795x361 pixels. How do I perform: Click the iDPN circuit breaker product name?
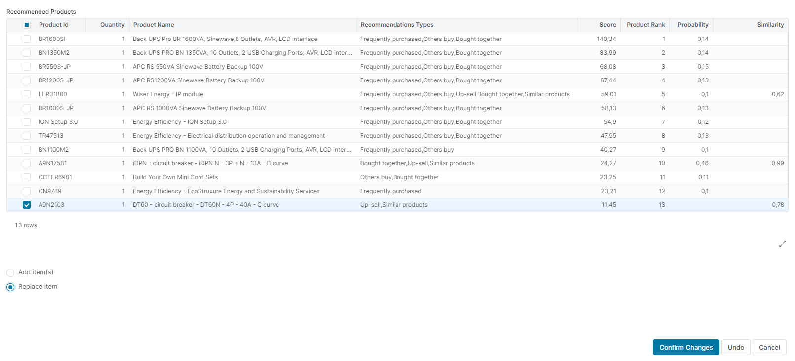(210, 163)
